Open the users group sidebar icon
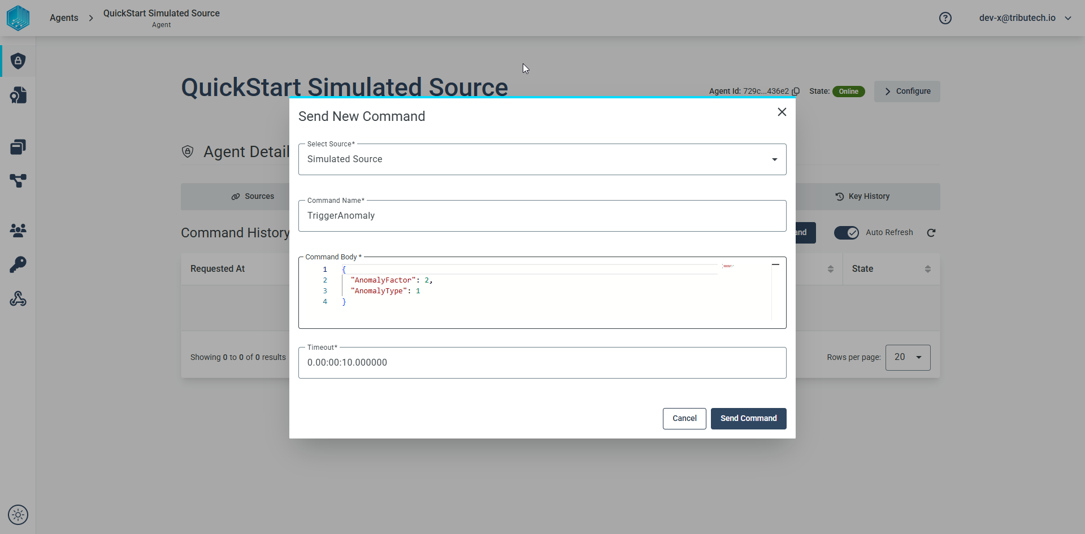This screenshot has height=534, width=1085. click(x=18, y=230)
